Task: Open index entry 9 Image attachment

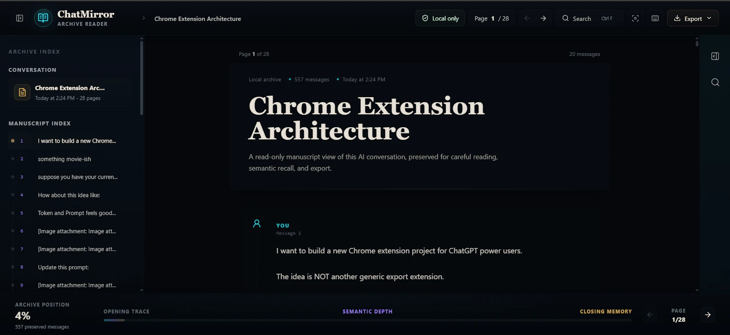Action: [69, 285]
